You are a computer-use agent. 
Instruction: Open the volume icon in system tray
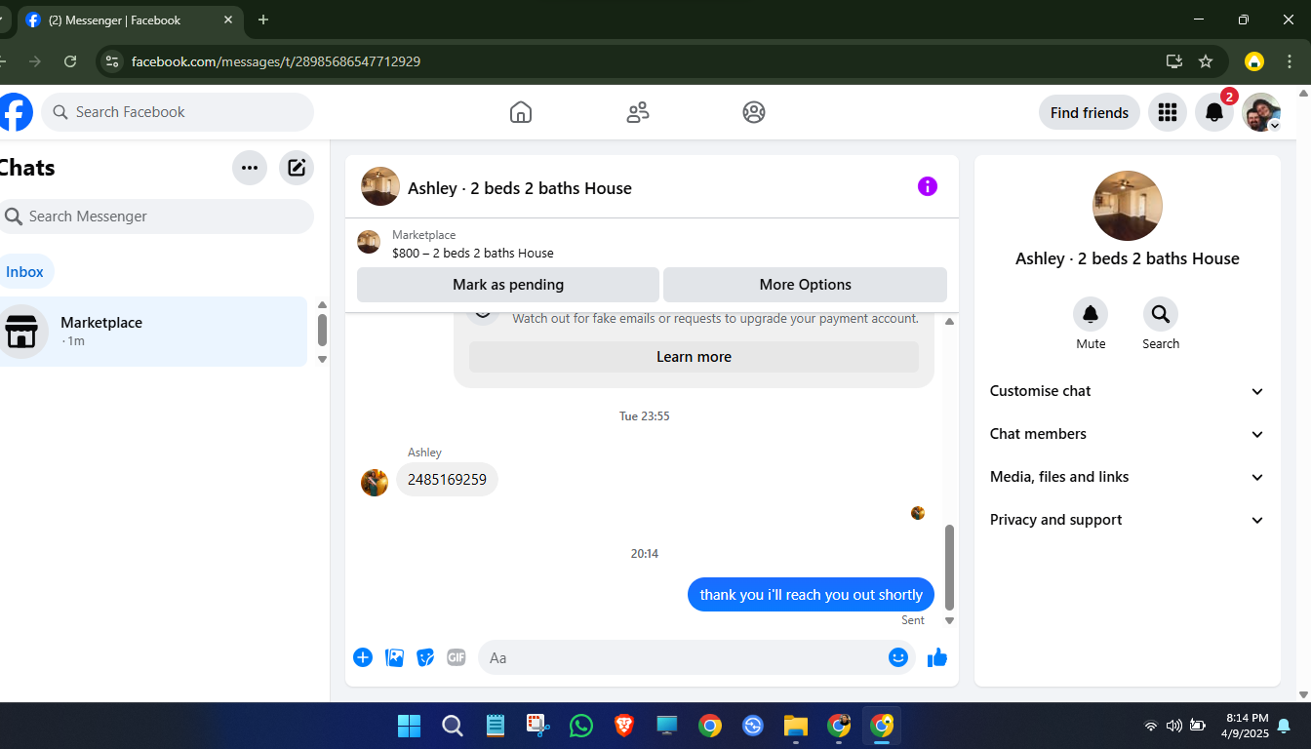pos(1173,726)
